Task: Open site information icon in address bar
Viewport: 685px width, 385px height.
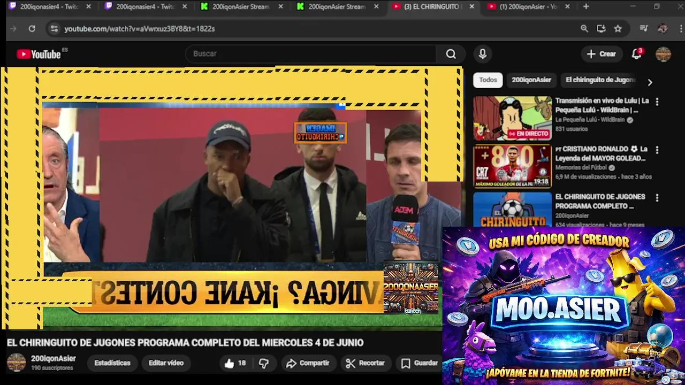Action: pos(54,29)
